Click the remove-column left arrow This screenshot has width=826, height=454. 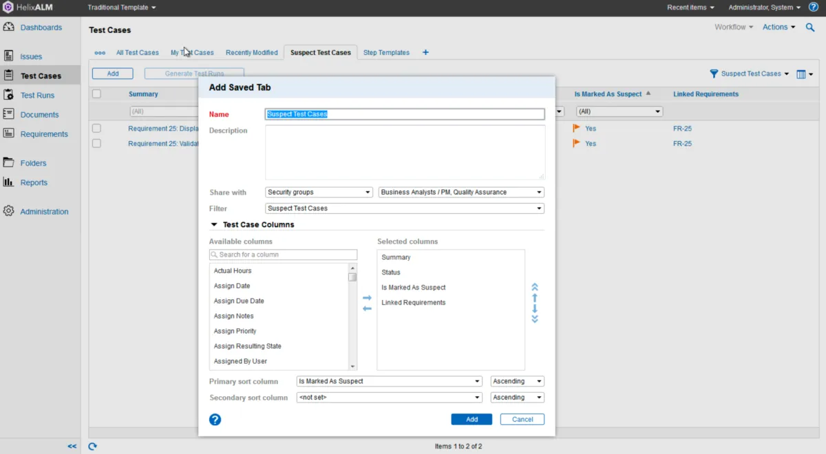367,308
